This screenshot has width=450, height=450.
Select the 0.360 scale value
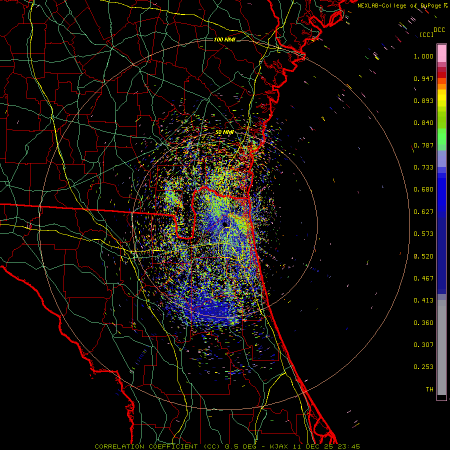[x=423, y=323]
